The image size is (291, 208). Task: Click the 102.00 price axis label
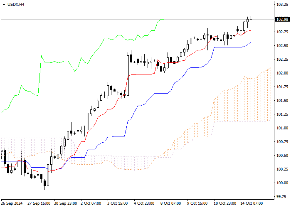pyautogui.click(x=282, y=73)
